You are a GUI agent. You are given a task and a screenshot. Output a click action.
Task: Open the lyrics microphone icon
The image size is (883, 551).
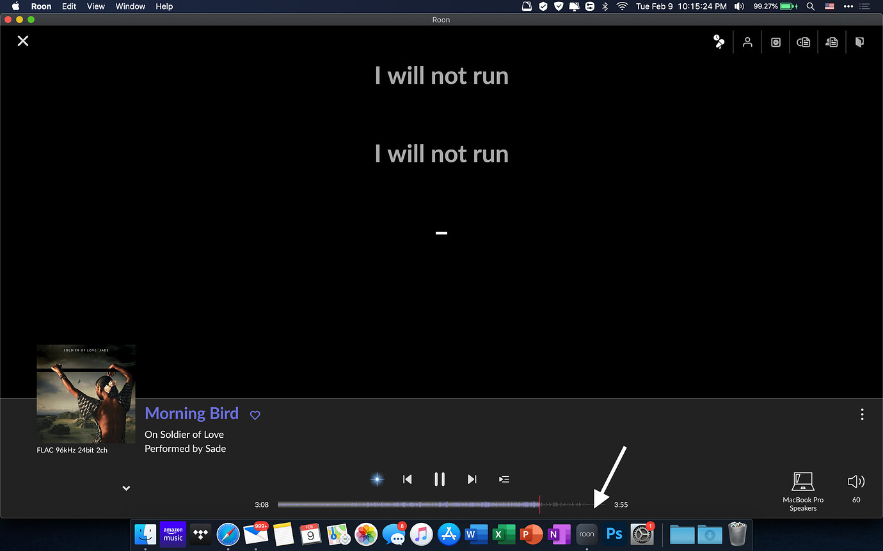click(719, 41)
